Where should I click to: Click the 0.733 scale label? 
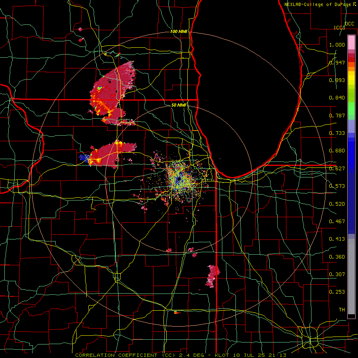click(x=337, y=133)
